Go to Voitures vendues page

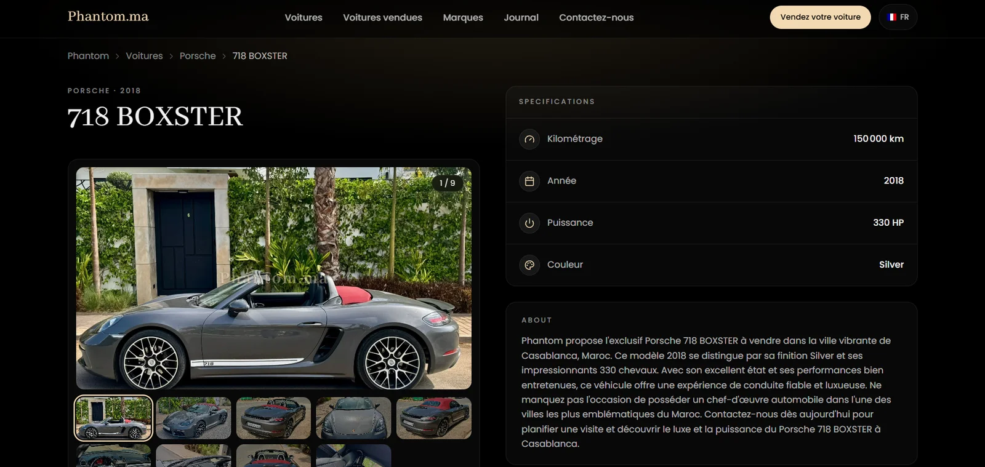tap(382, 17)
